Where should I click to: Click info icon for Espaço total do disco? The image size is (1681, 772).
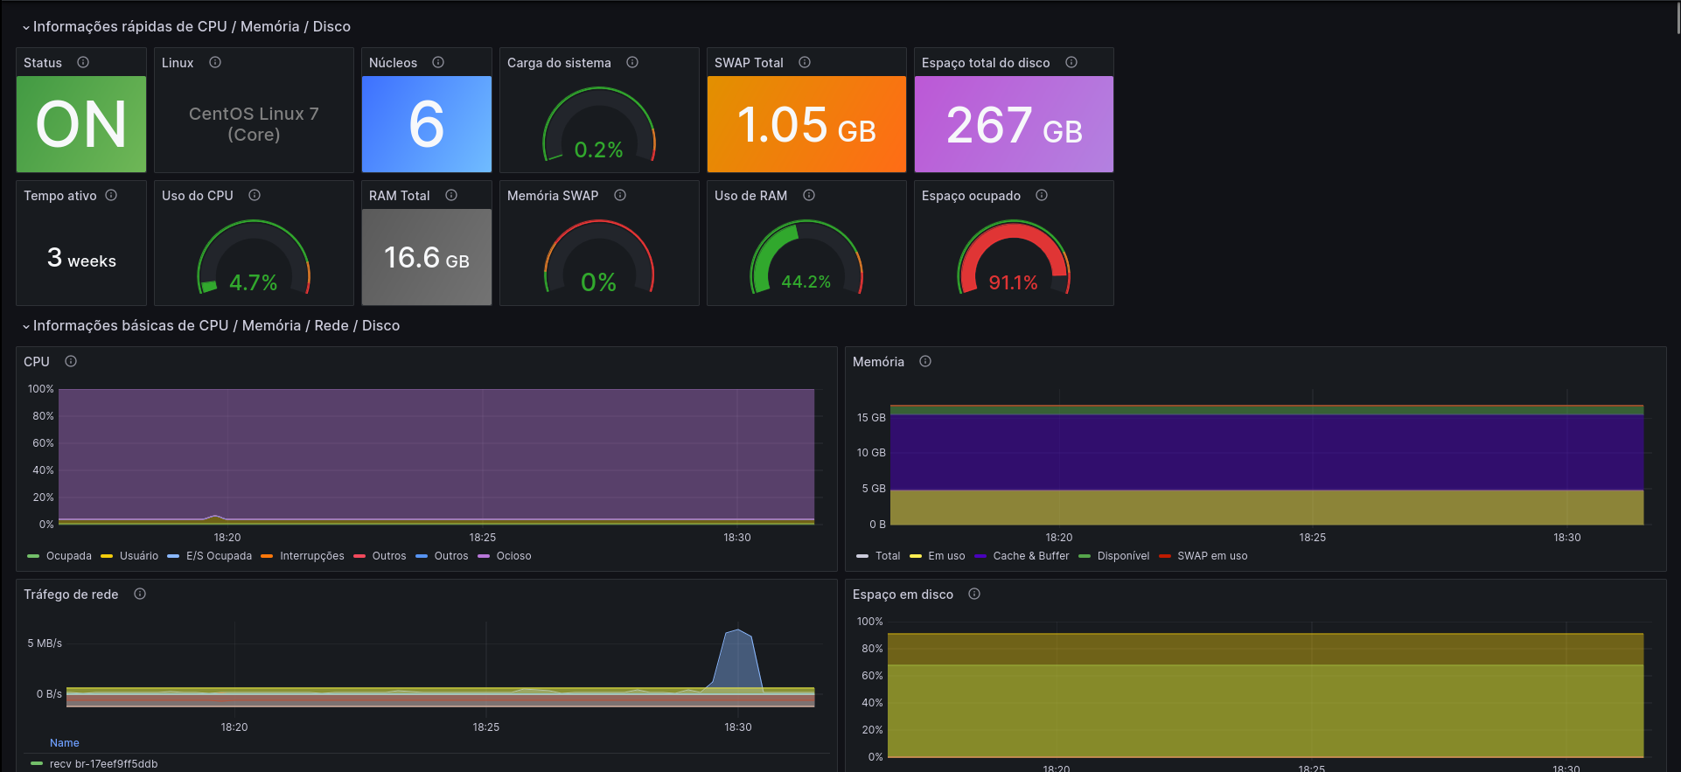click(1071, 62)
